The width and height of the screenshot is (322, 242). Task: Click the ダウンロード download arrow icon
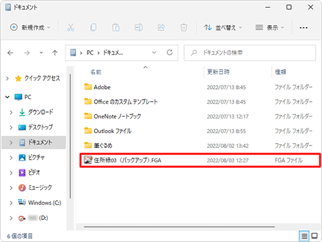point(22,112)
